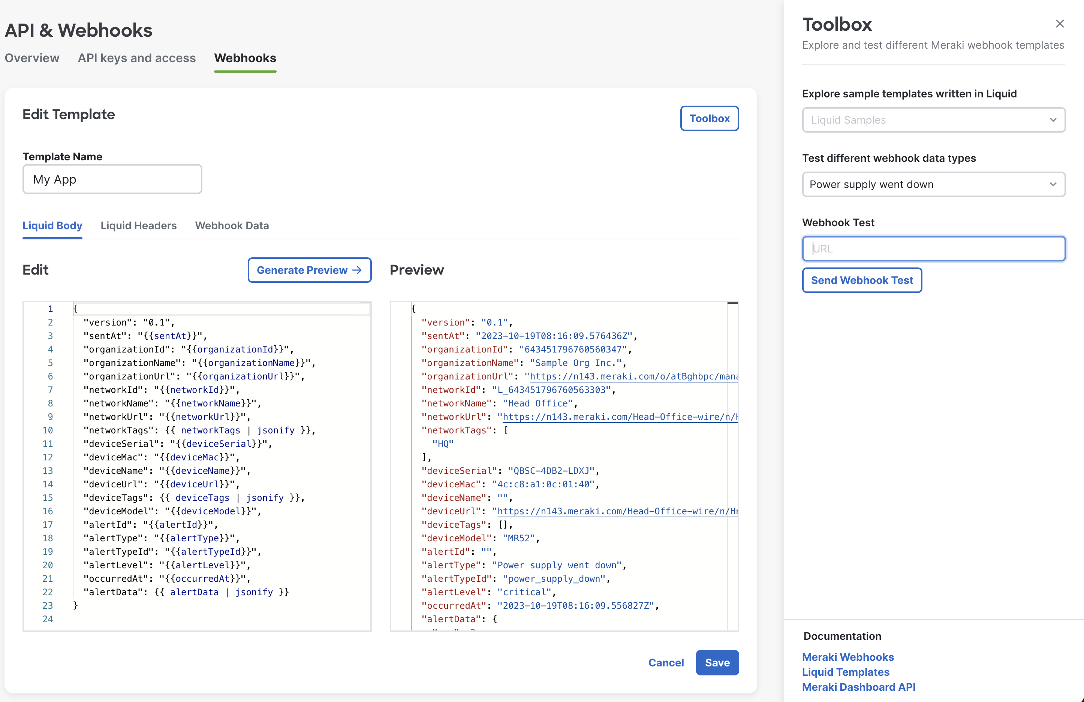Click the Webhook Test URL field

click(933, 249)
